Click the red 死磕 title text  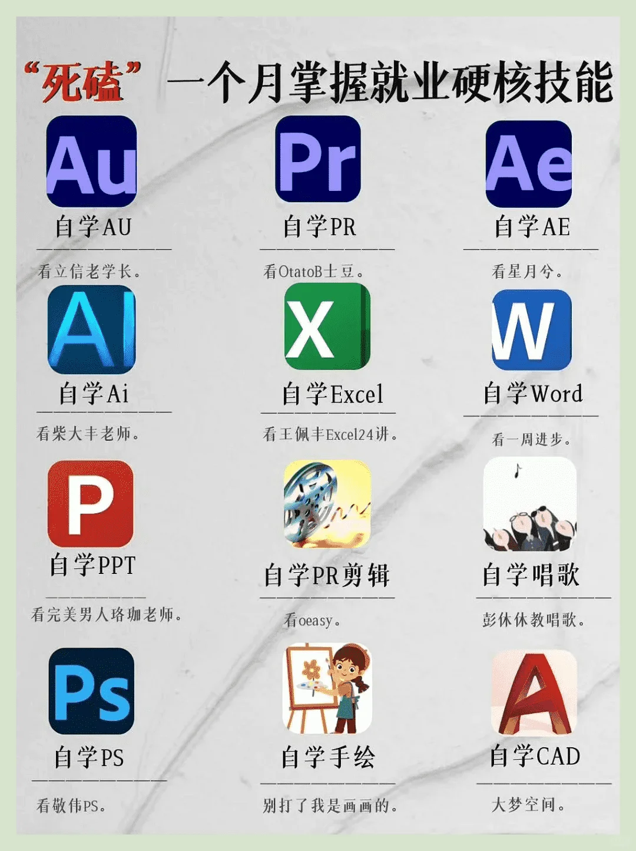tap(77, 83)
